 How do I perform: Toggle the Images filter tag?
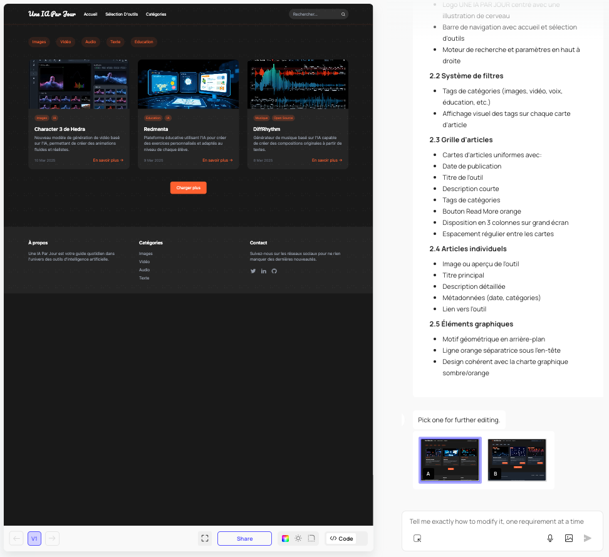39,42
